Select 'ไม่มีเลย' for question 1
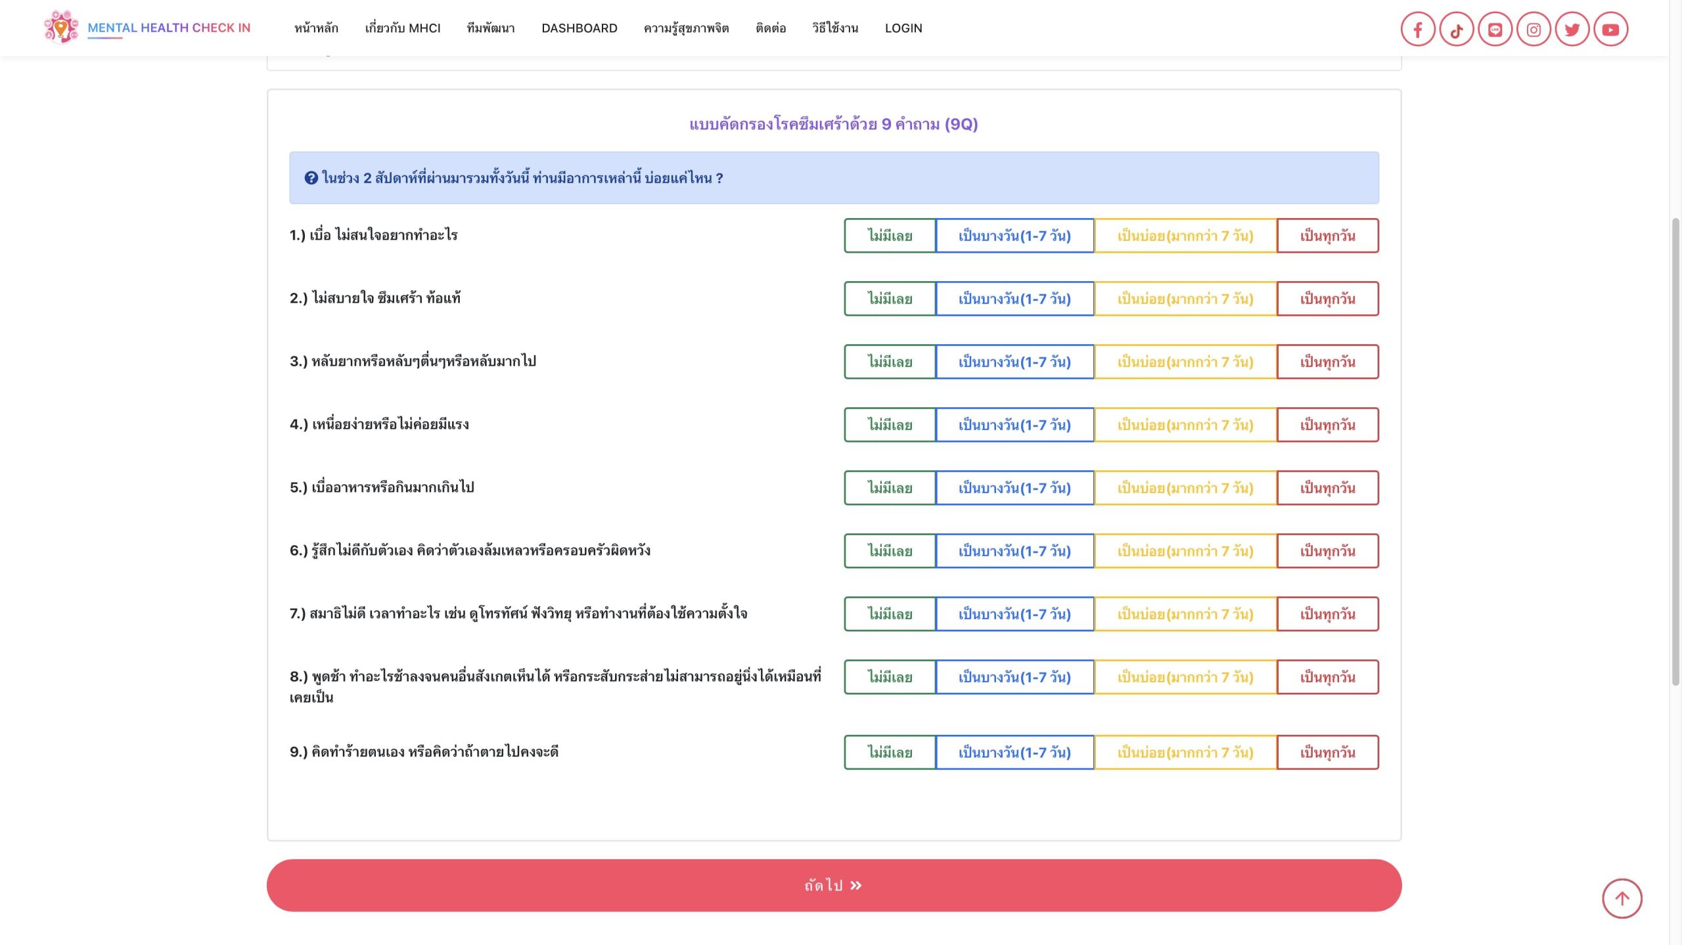This screenshot has width=1682, height=945. pos(890,236)
